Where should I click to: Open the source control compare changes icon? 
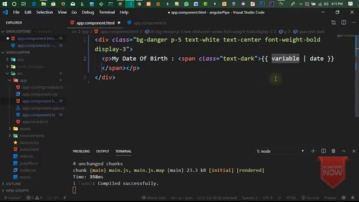334,22
